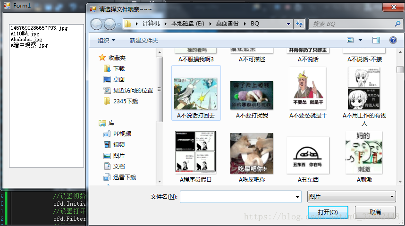Select 桌面 in the navigation pane
Screen dimensions: 405x226
pyautogui.click(x=119, y=80)
